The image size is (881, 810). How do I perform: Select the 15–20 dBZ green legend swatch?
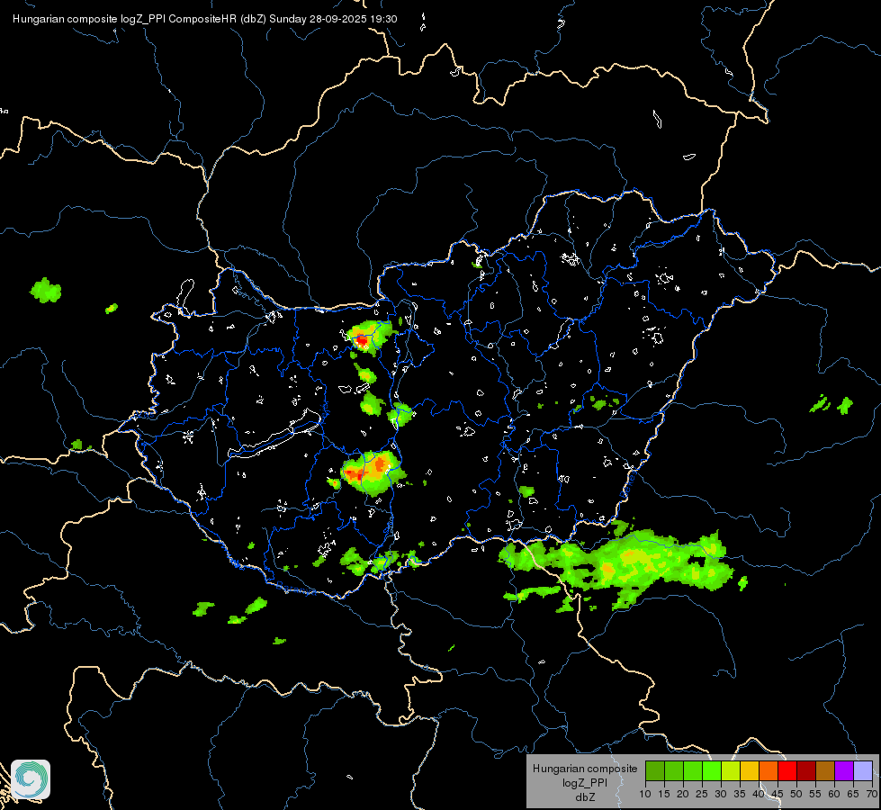(x=674, y=770)
